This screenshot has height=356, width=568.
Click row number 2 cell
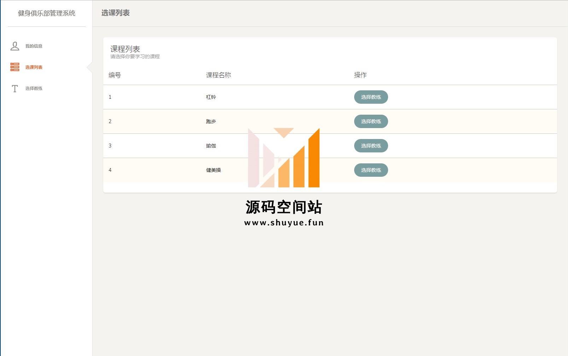pyautogui.click(x=110, y=121)
